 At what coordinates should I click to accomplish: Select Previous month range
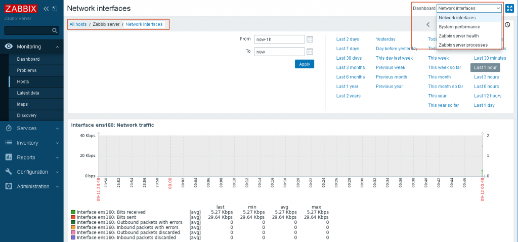[x=392, y=77]
